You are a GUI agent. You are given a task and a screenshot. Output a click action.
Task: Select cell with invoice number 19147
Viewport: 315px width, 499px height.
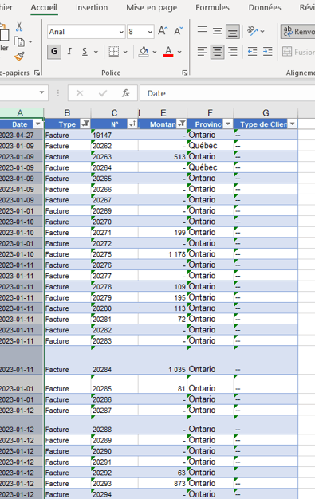[x=115, y=135]
